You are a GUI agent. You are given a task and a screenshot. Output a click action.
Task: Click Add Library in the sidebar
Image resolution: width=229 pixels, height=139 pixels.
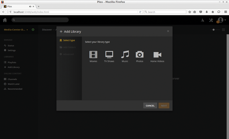(x=12, y=67)
